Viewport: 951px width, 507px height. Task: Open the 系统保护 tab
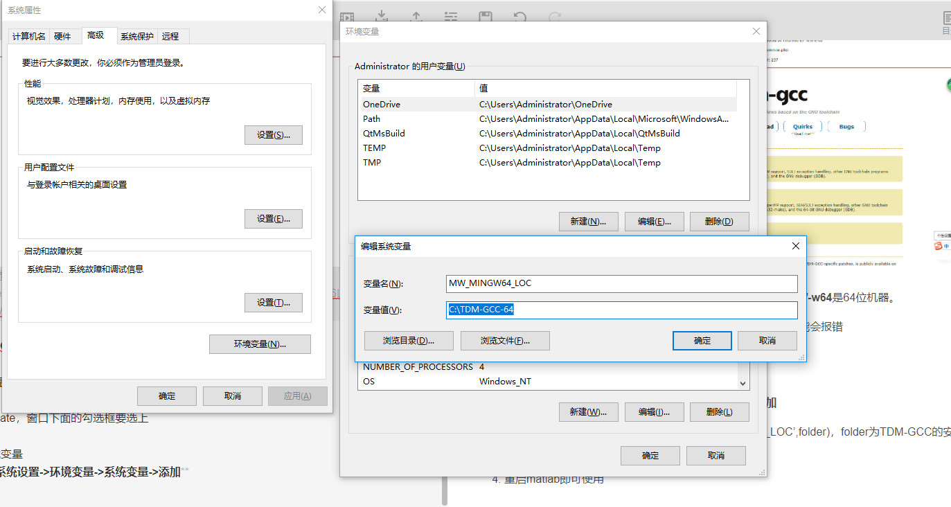pyautogui.click(x=137, y=37)
